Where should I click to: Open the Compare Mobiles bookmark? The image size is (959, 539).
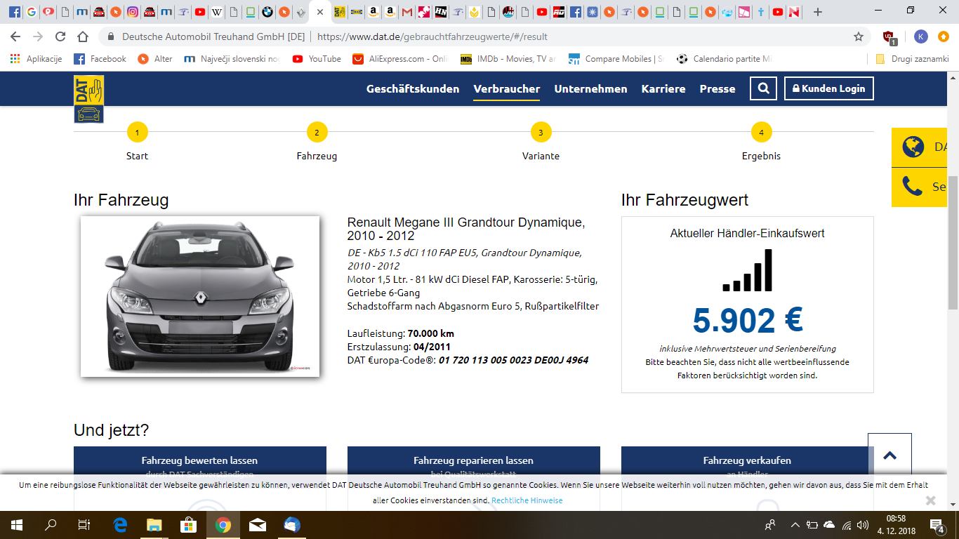pos(616,59)
